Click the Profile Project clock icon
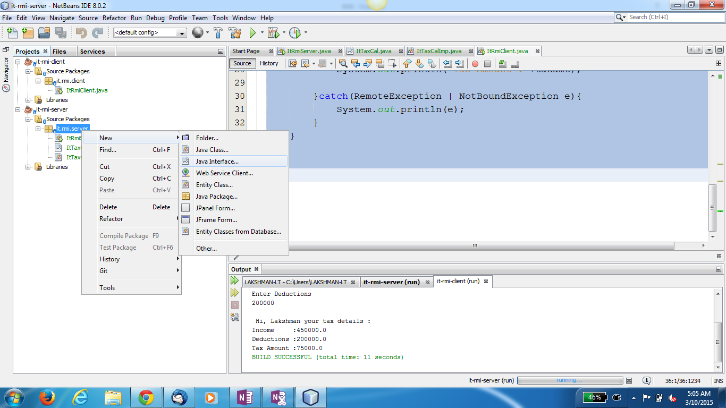The image size is (726, 408). coord(294,33)
